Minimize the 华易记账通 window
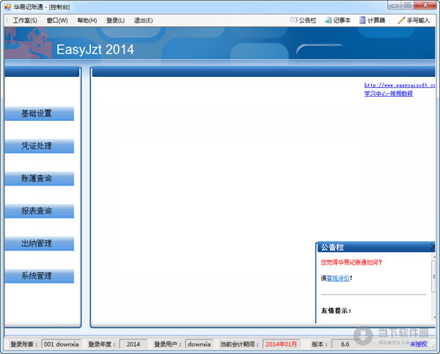440x354 pixels. click(395, 5)
